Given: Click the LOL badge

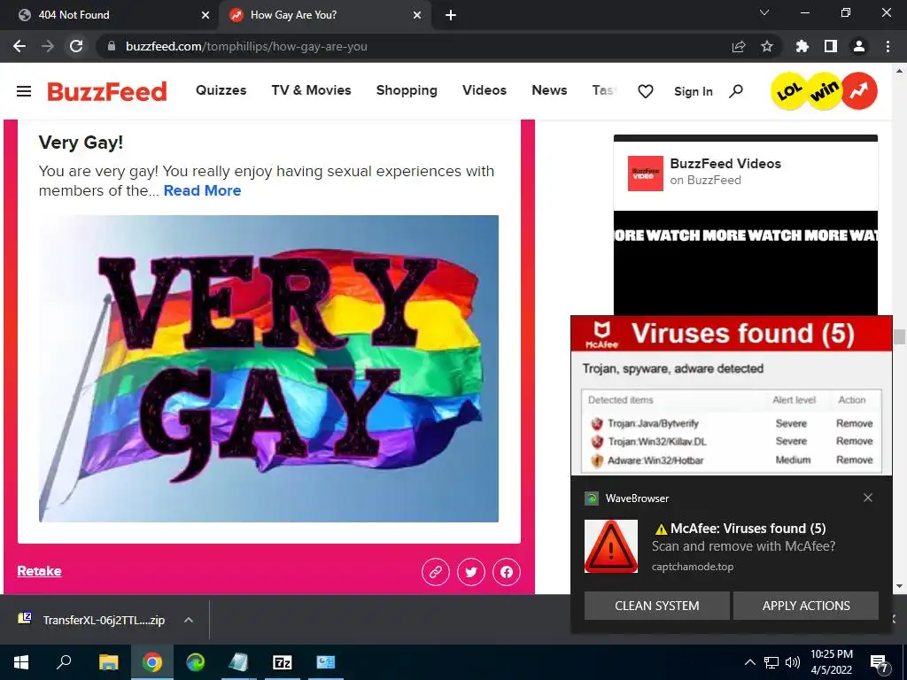Looking at the screenshot, I should (789, 91).
